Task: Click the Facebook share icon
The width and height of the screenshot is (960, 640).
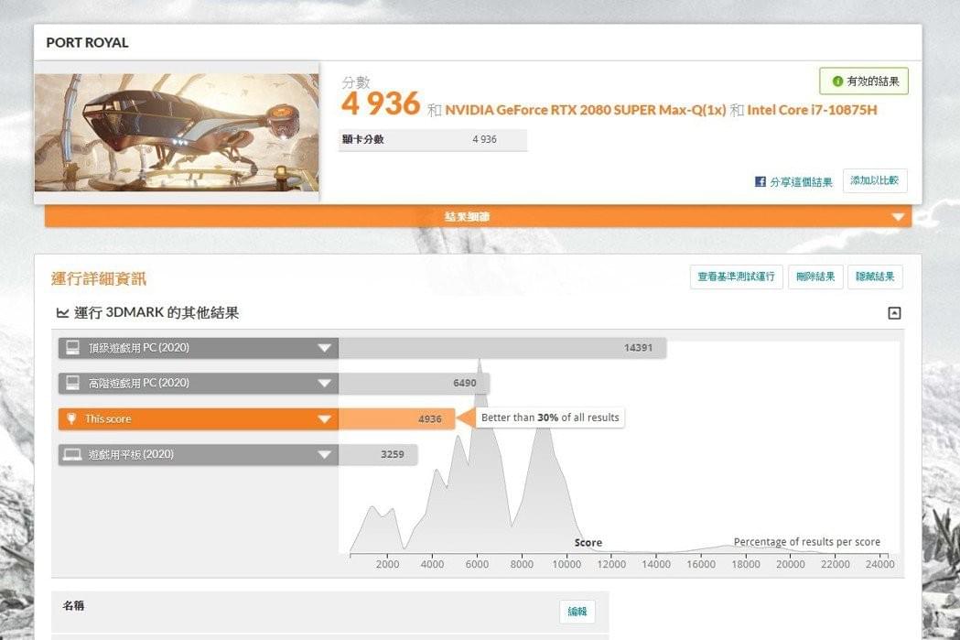Action: pyautogui.click(x=760, y=182)
